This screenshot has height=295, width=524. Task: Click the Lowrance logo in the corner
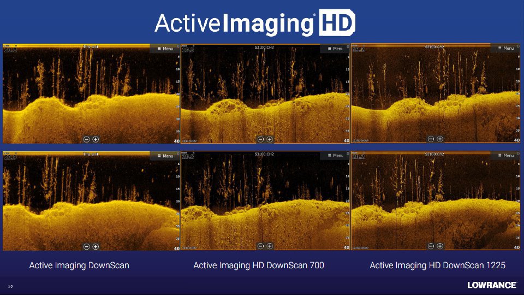coord(491,285)
